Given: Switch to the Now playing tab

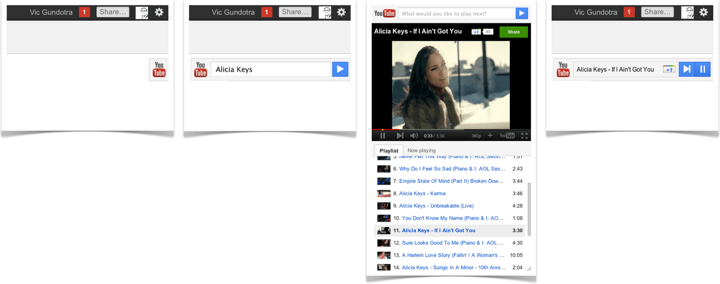Looking at the screenshot, I should 421,151.
